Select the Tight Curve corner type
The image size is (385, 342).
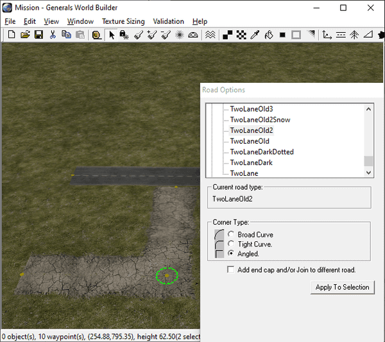pos(231,244)
